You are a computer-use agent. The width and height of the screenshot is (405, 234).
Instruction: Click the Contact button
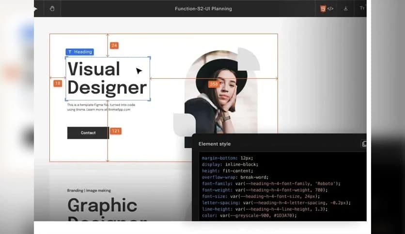coord(88,132)
